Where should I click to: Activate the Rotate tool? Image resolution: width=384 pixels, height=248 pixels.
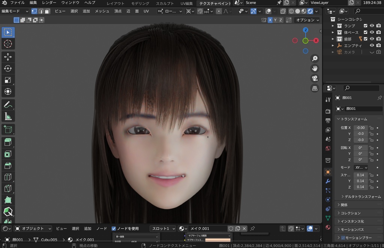(x=8, y=68)
